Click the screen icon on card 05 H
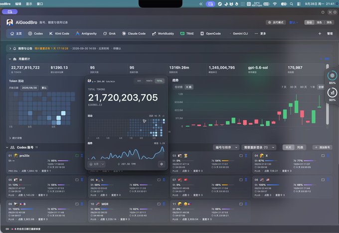The width and height of the screenshot is (339, 233). coord(77,180)
